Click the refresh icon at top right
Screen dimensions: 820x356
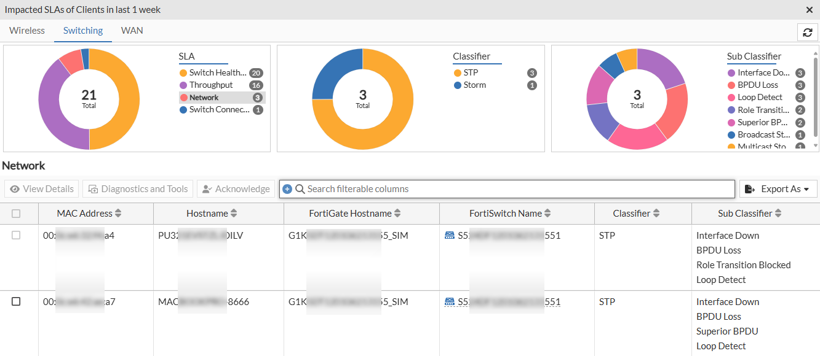pyautogui.click(x=807, y=33)
